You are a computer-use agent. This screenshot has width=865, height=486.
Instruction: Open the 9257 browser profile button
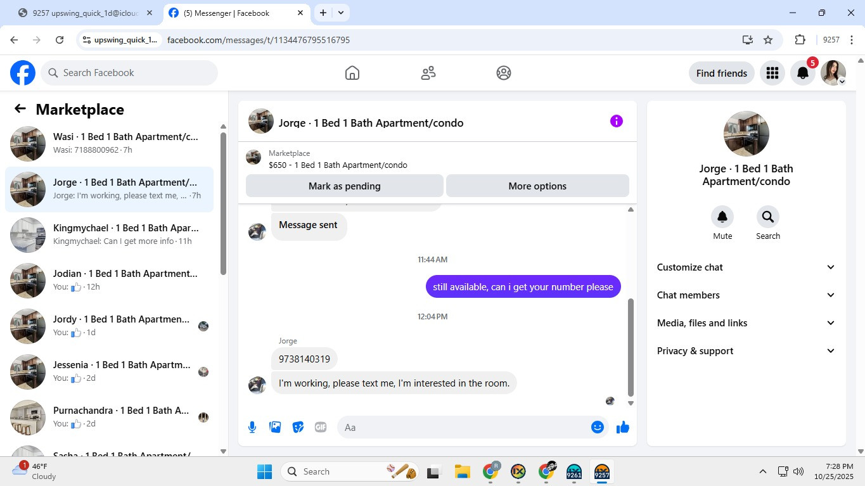(831, 40)
